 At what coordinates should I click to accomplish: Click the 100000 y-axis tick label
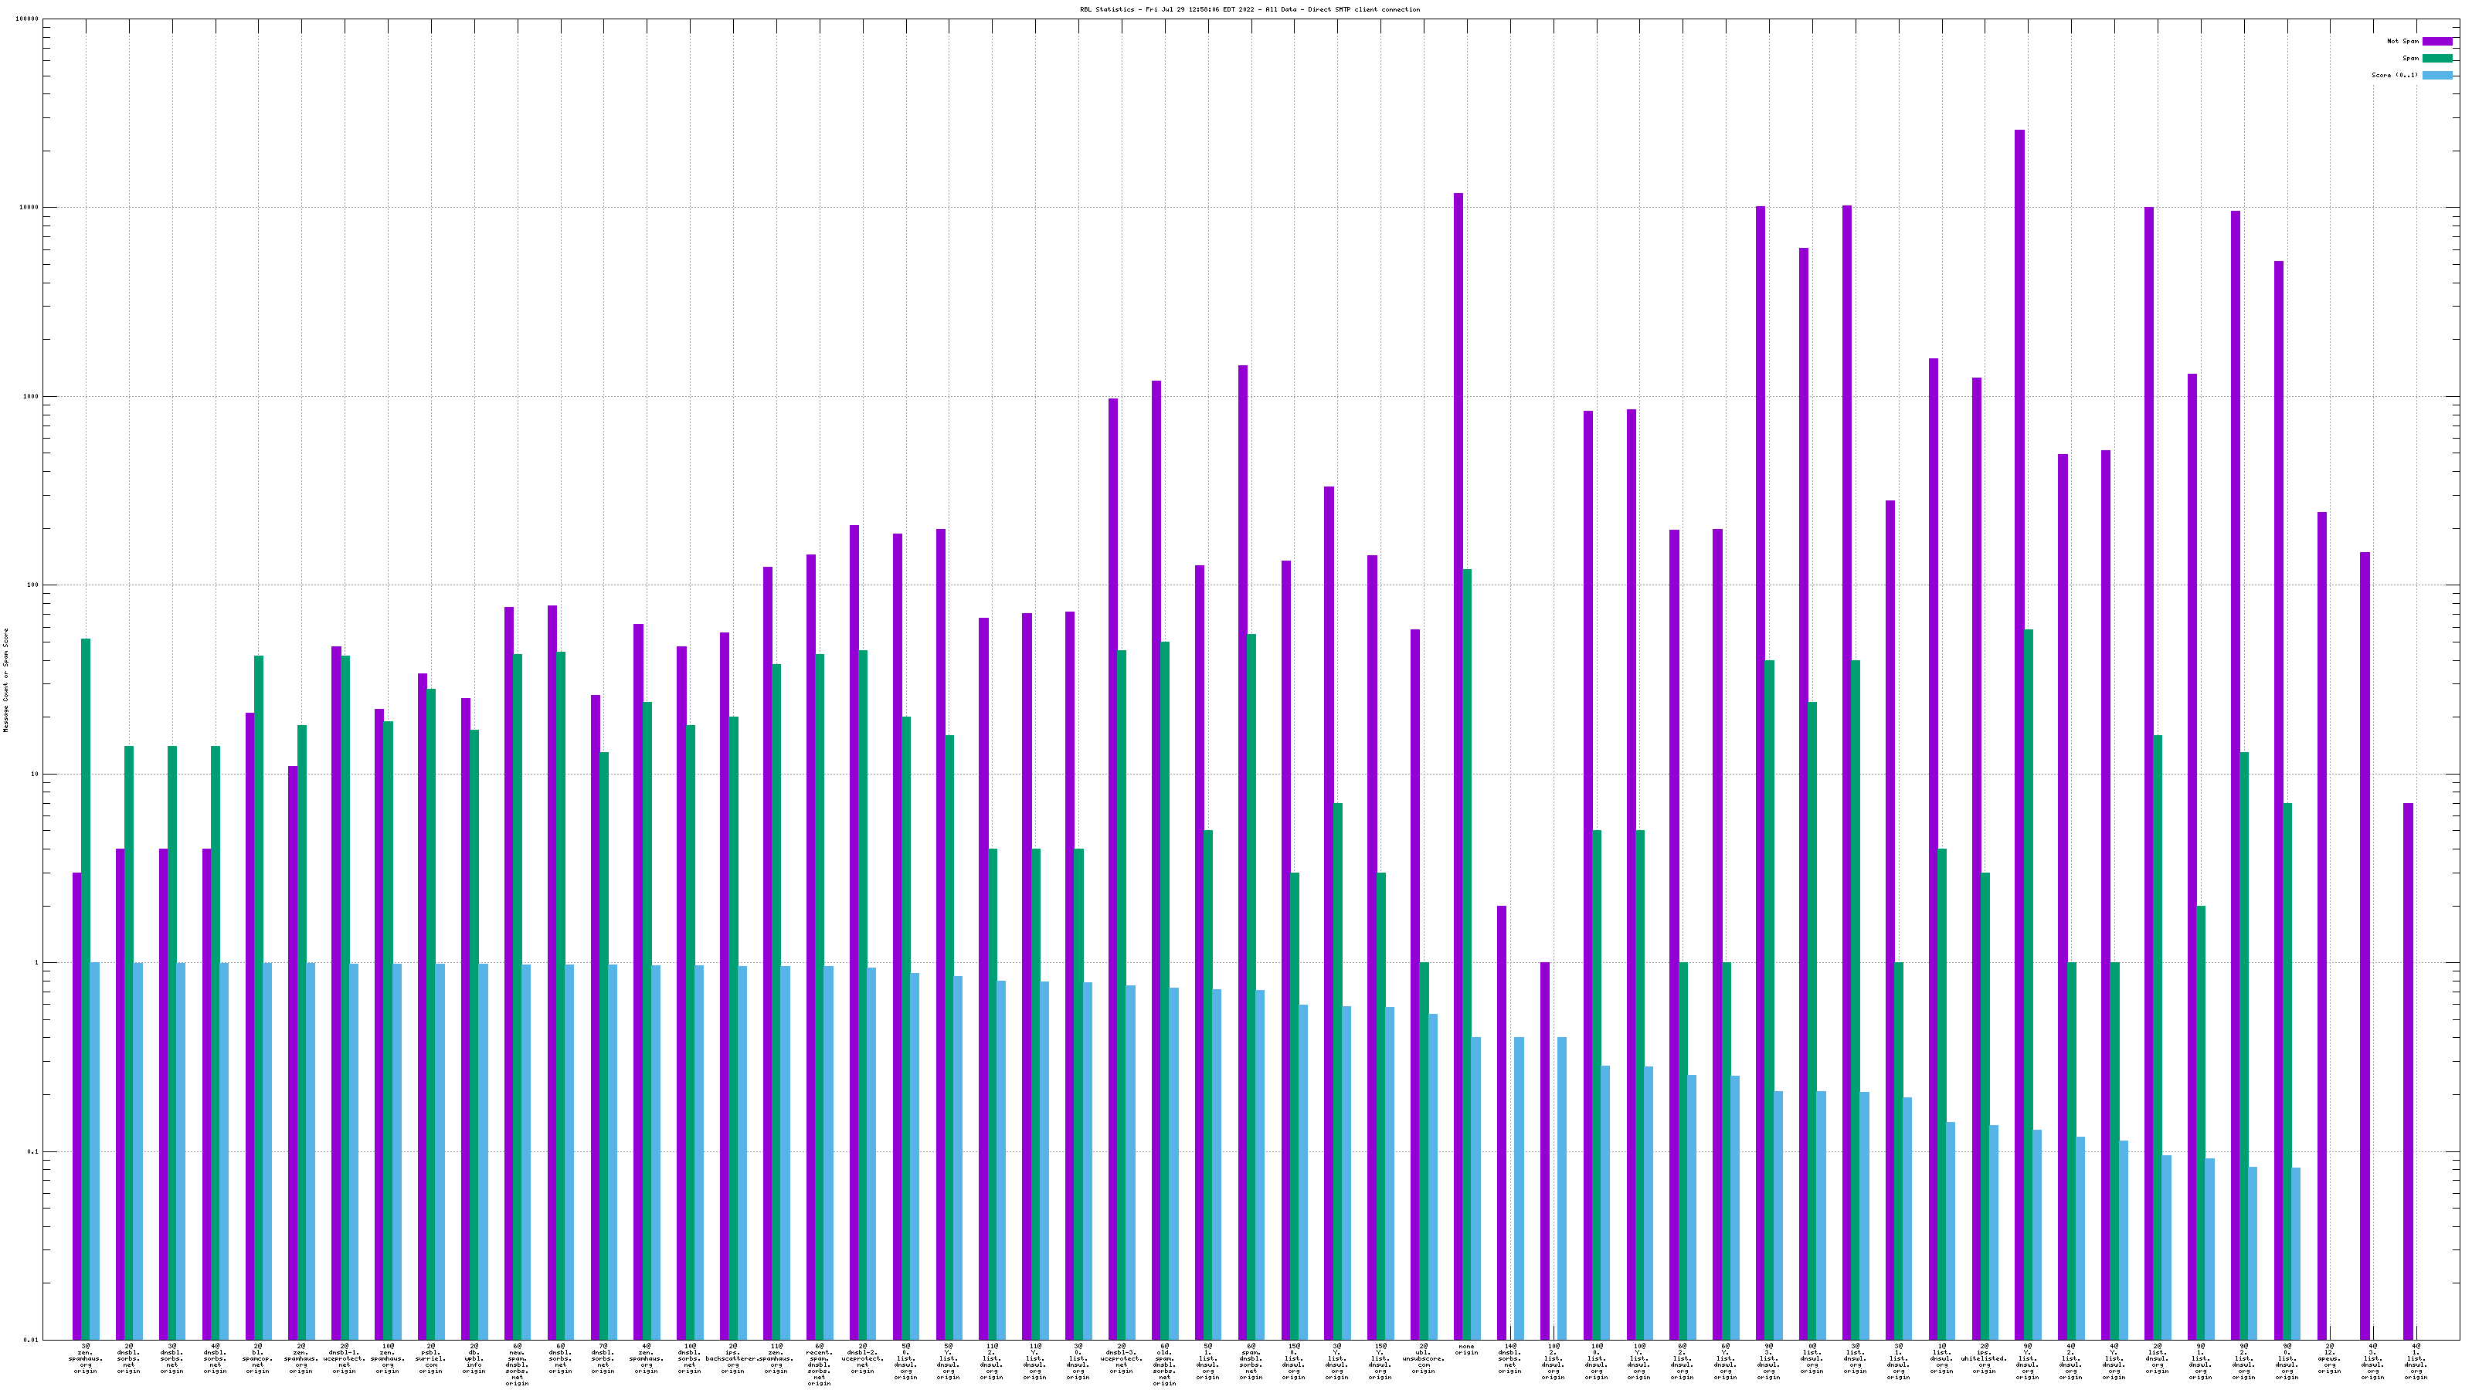click(x=27, y=19)
